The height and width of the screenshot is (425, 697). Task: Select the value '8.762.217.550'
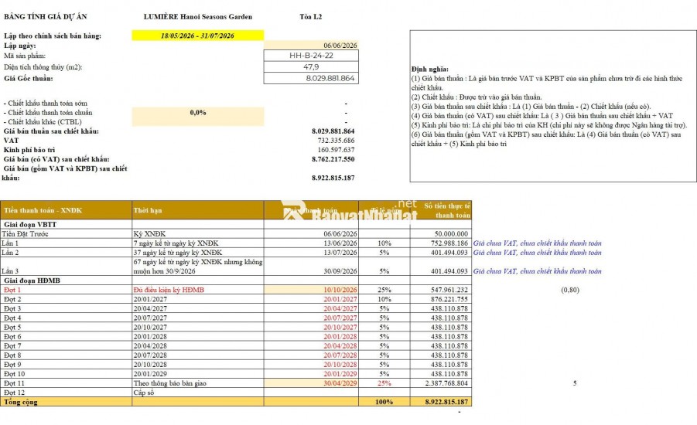pos(333,159)
